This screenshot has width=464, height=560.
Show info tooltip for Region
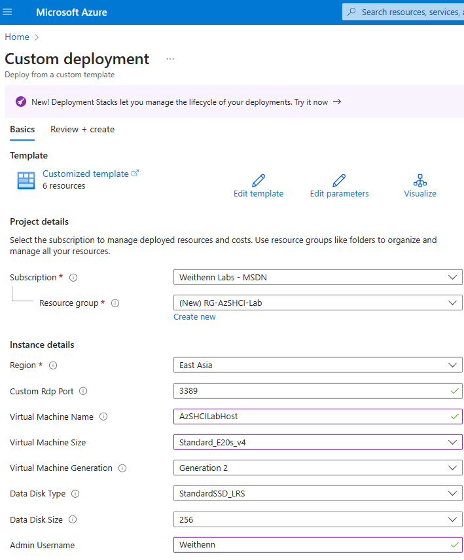click(x=53, y=365)
